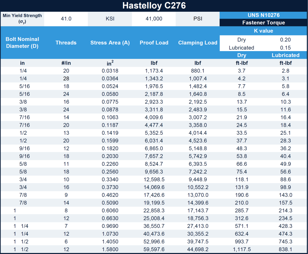308x254 pixels.
Task: Click threads value "13" in the 1/2 row
Action: (66, 133)
